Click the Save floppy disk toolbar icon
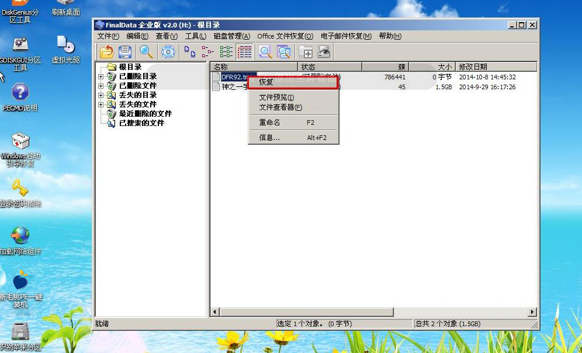The image size is (582, 353). 125,52
